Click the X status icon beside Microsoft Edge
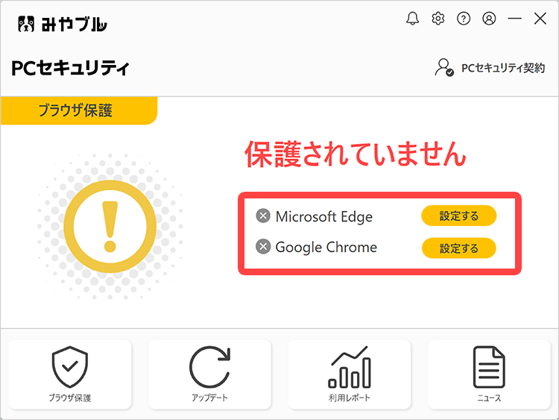 pos(263,216)
